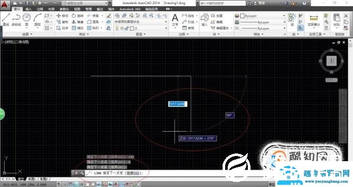Click the Rotate (旋转) tool

(78, 15)
